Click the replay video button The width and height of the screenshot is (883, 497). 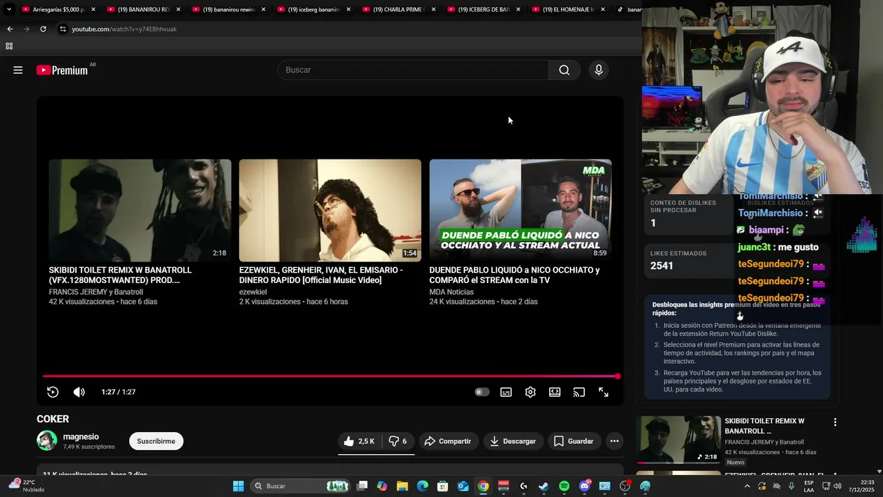click(x=52, y=392)
